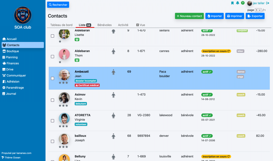The width and height of the screenshot is (273, 161).
Task: Click the volunteer tag under ATORETTA Virginie
Action: (81, 124)
